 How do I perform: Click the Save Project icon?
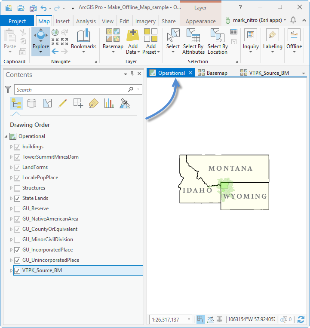pos(33,8)
